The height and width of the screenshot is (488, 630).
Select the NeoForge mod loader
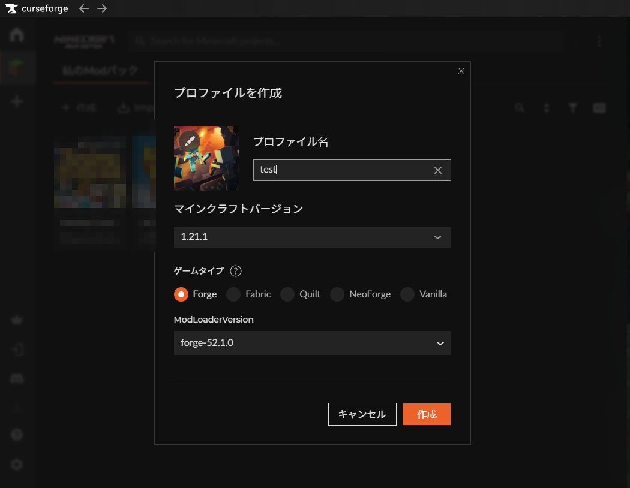coord(337,294)
